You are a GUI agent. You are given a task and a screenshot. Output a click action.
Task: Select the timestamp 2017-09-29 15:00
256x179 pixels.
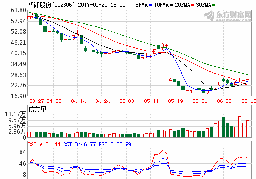(x=101, y=5)
